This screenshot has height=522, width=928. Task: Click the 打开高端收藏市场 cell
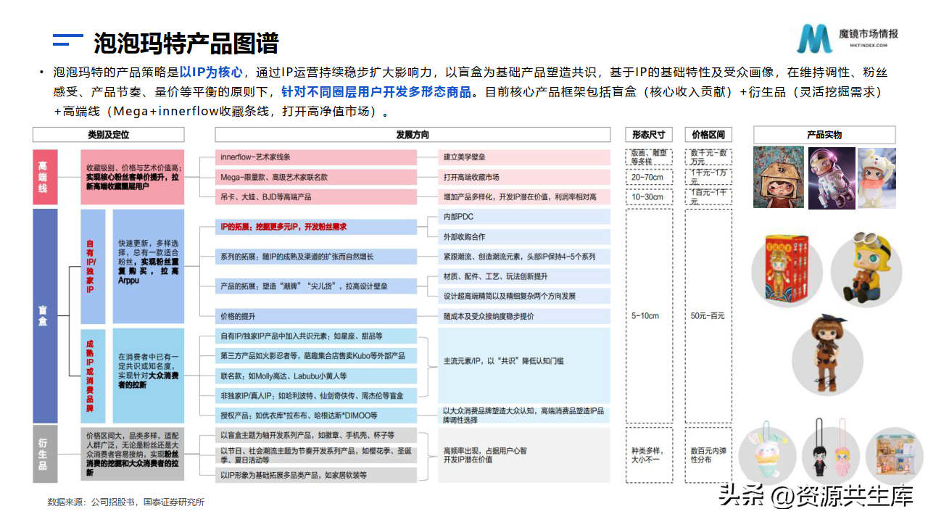tap(523, 177)
